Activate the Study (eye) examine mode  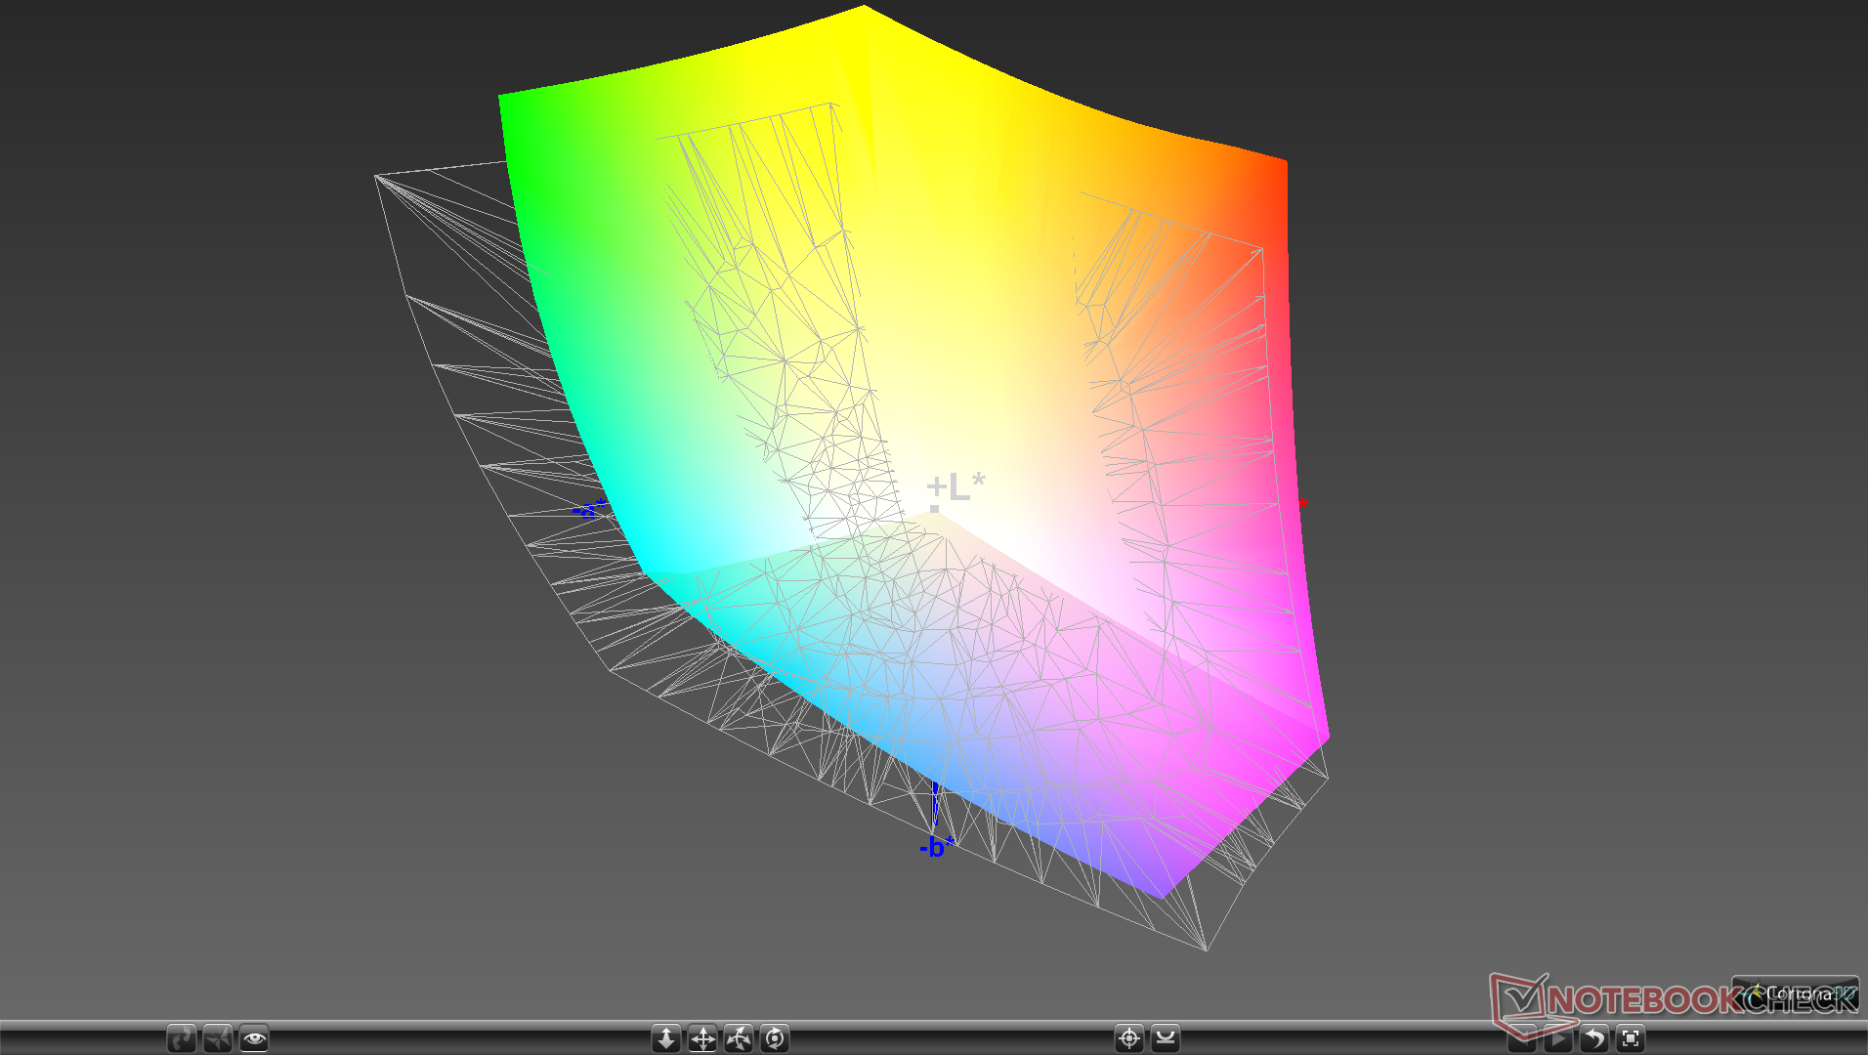[x=254, y=1037]
